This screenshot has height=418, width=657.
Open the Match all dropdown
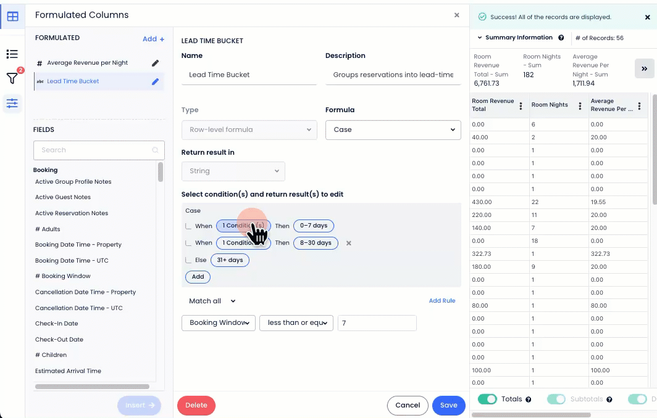(212, 301)
